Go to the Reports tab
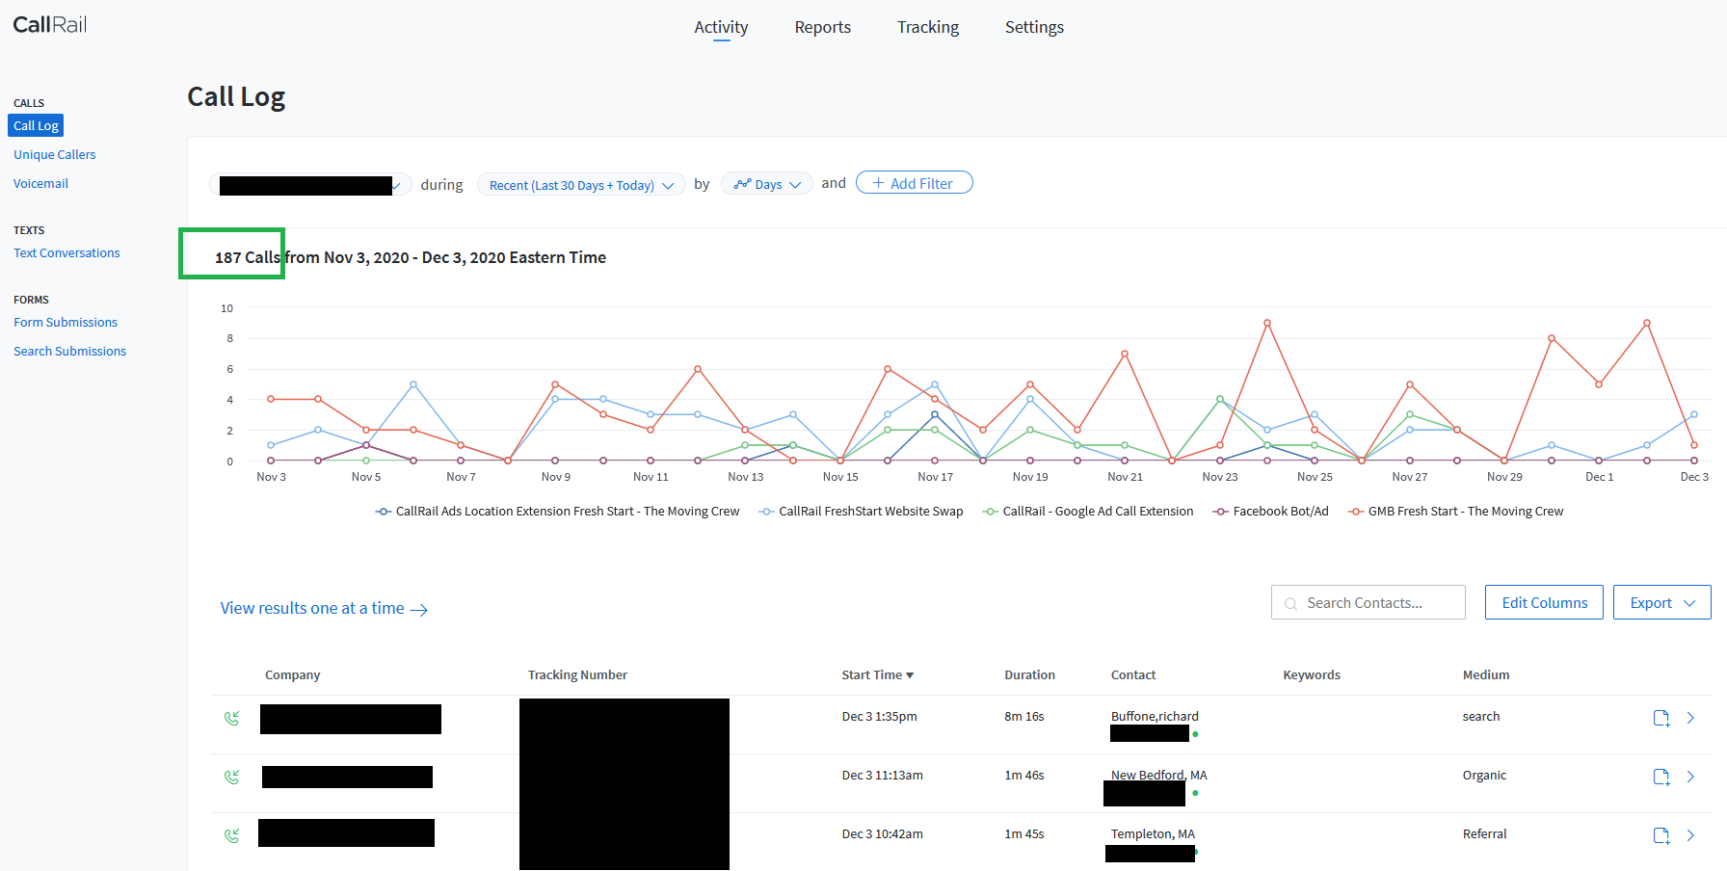The image size is (1727, 871). click(x=822, y=28)
